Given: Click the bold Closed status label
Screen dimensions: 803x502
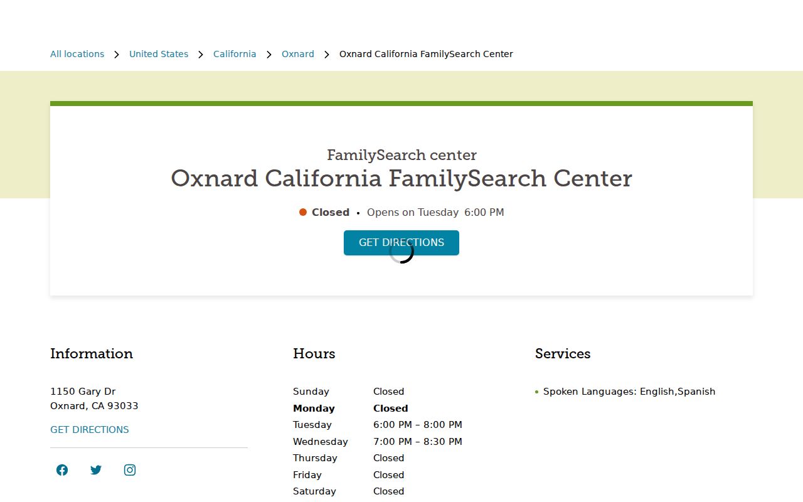Looking at the screenshot, I should [x=331, y=213].
